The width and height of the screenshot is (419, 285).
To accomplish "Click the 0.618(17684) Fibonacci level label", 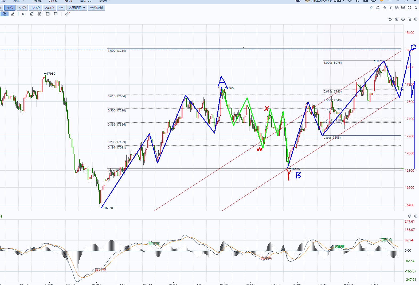I will pos(117,96).
